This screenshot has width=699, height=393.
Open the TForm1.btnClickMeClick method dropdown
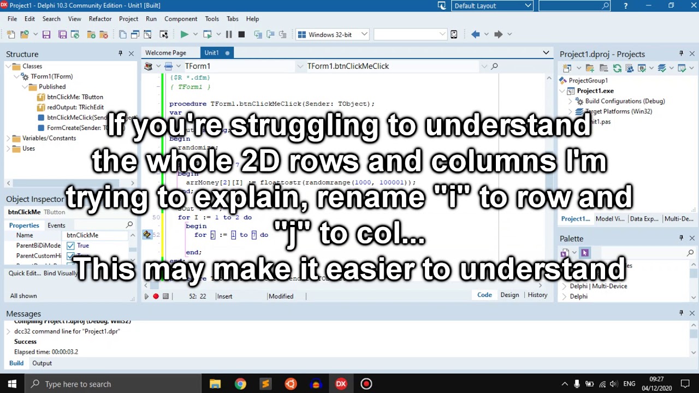tap(484, 66)
